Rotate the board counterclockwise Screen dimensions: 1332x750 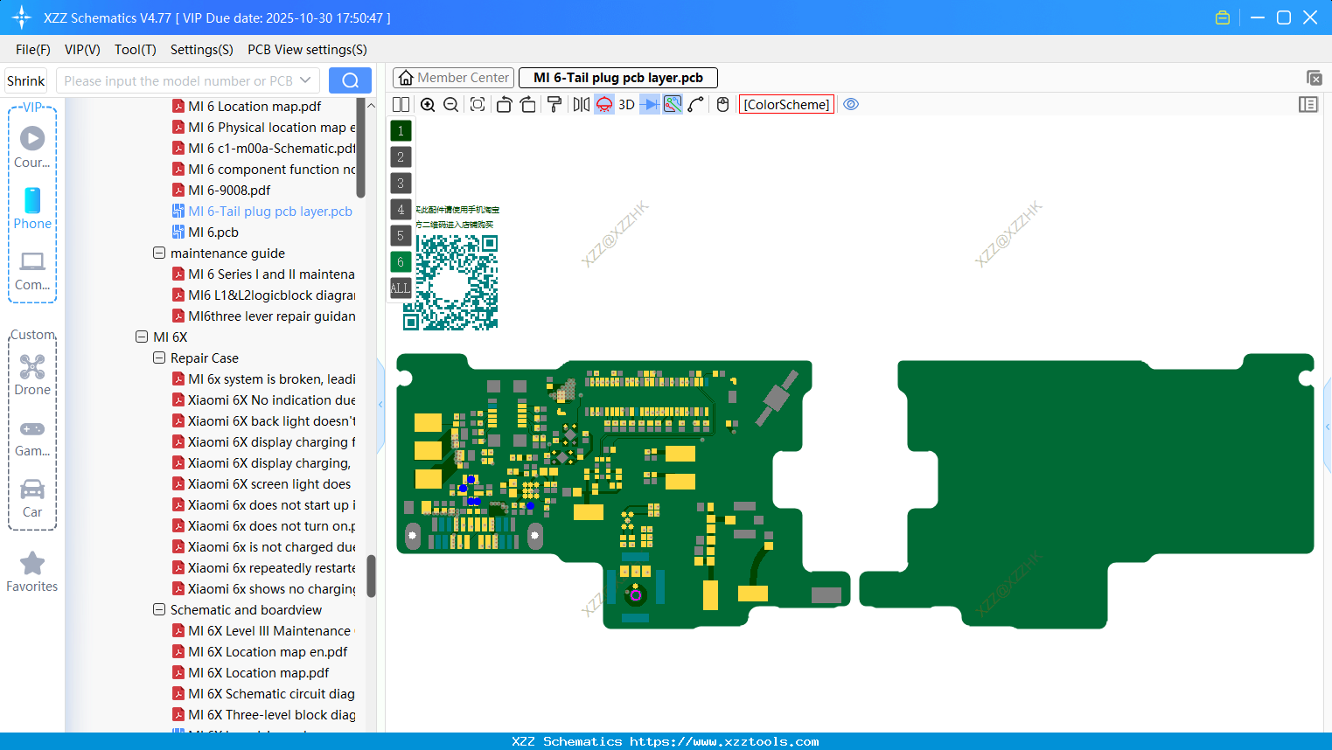[x=504, y=105]
